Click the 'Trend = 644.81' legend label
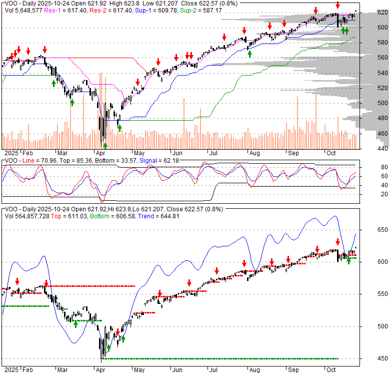390x373 pixels. 158,216
